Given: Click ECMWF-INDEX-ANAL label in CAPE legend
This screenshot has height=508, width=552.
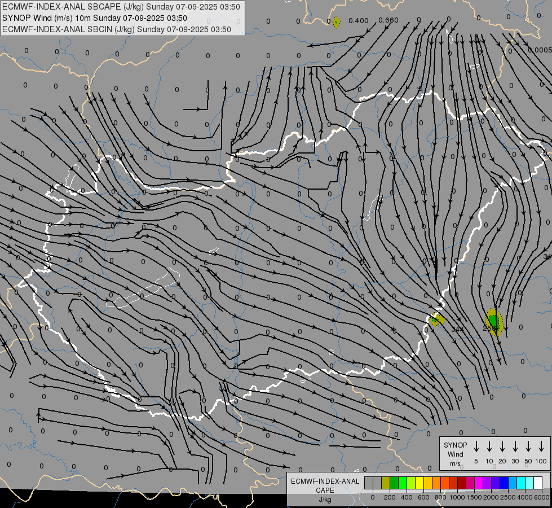Looking at the screenshot, I should click(x=325, y=481).
